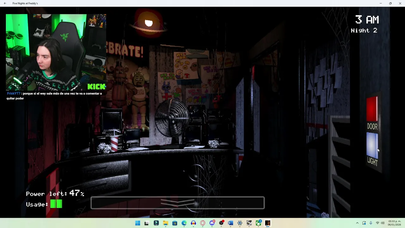405x228 pixels.
Task: Open the Windows Start menu
Action: pos(137,223)
